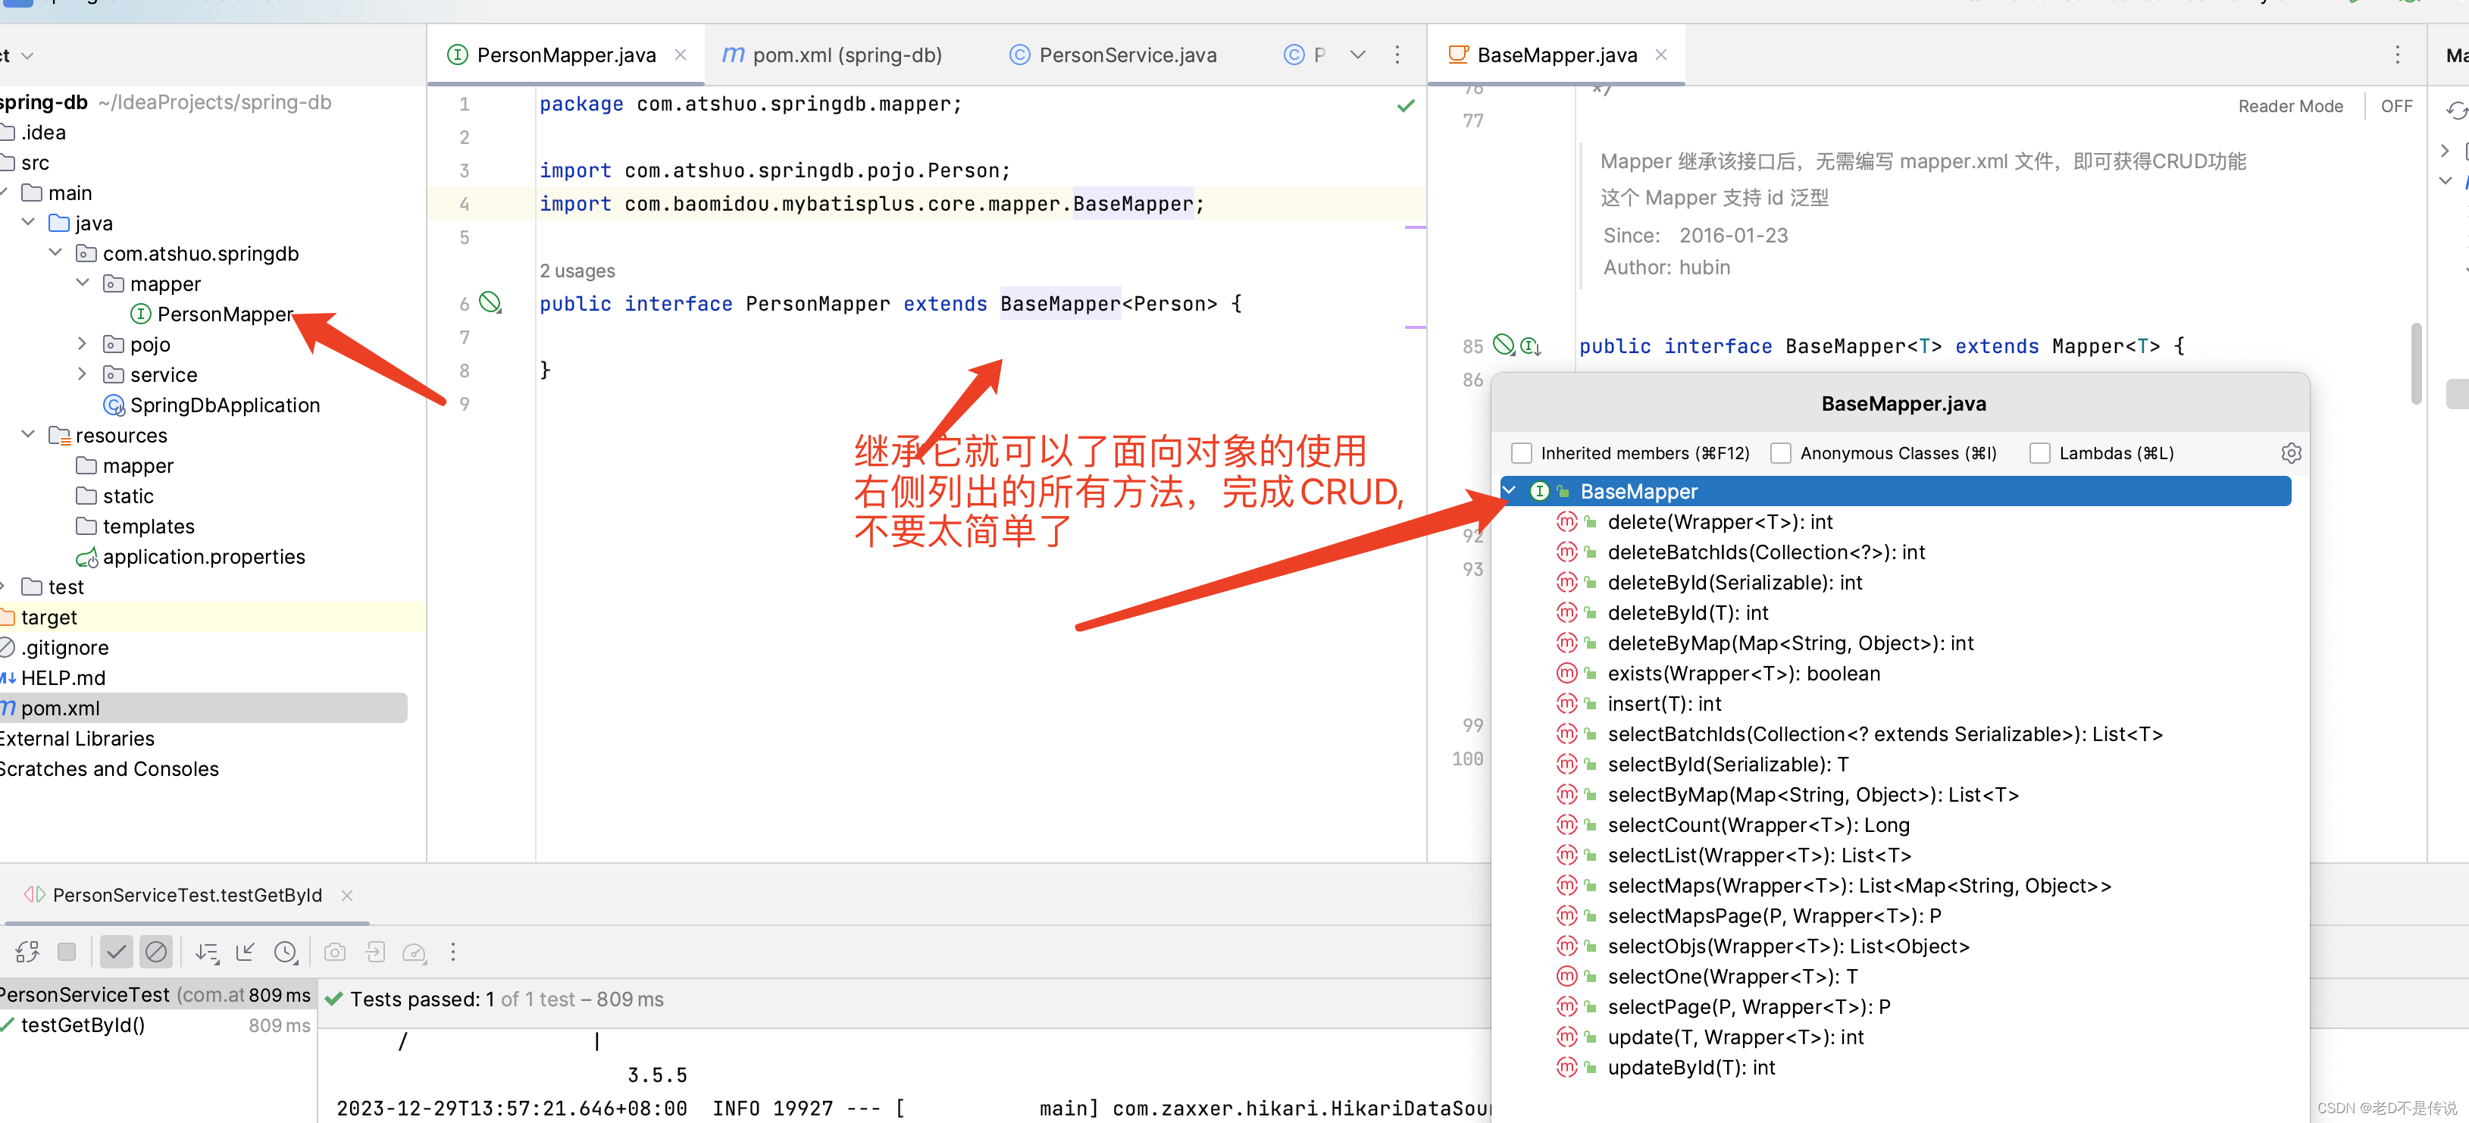Open test history clock icon

(286, 952)
